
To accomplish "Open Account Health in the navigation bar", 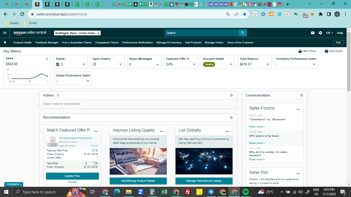I will click(23, 43).
